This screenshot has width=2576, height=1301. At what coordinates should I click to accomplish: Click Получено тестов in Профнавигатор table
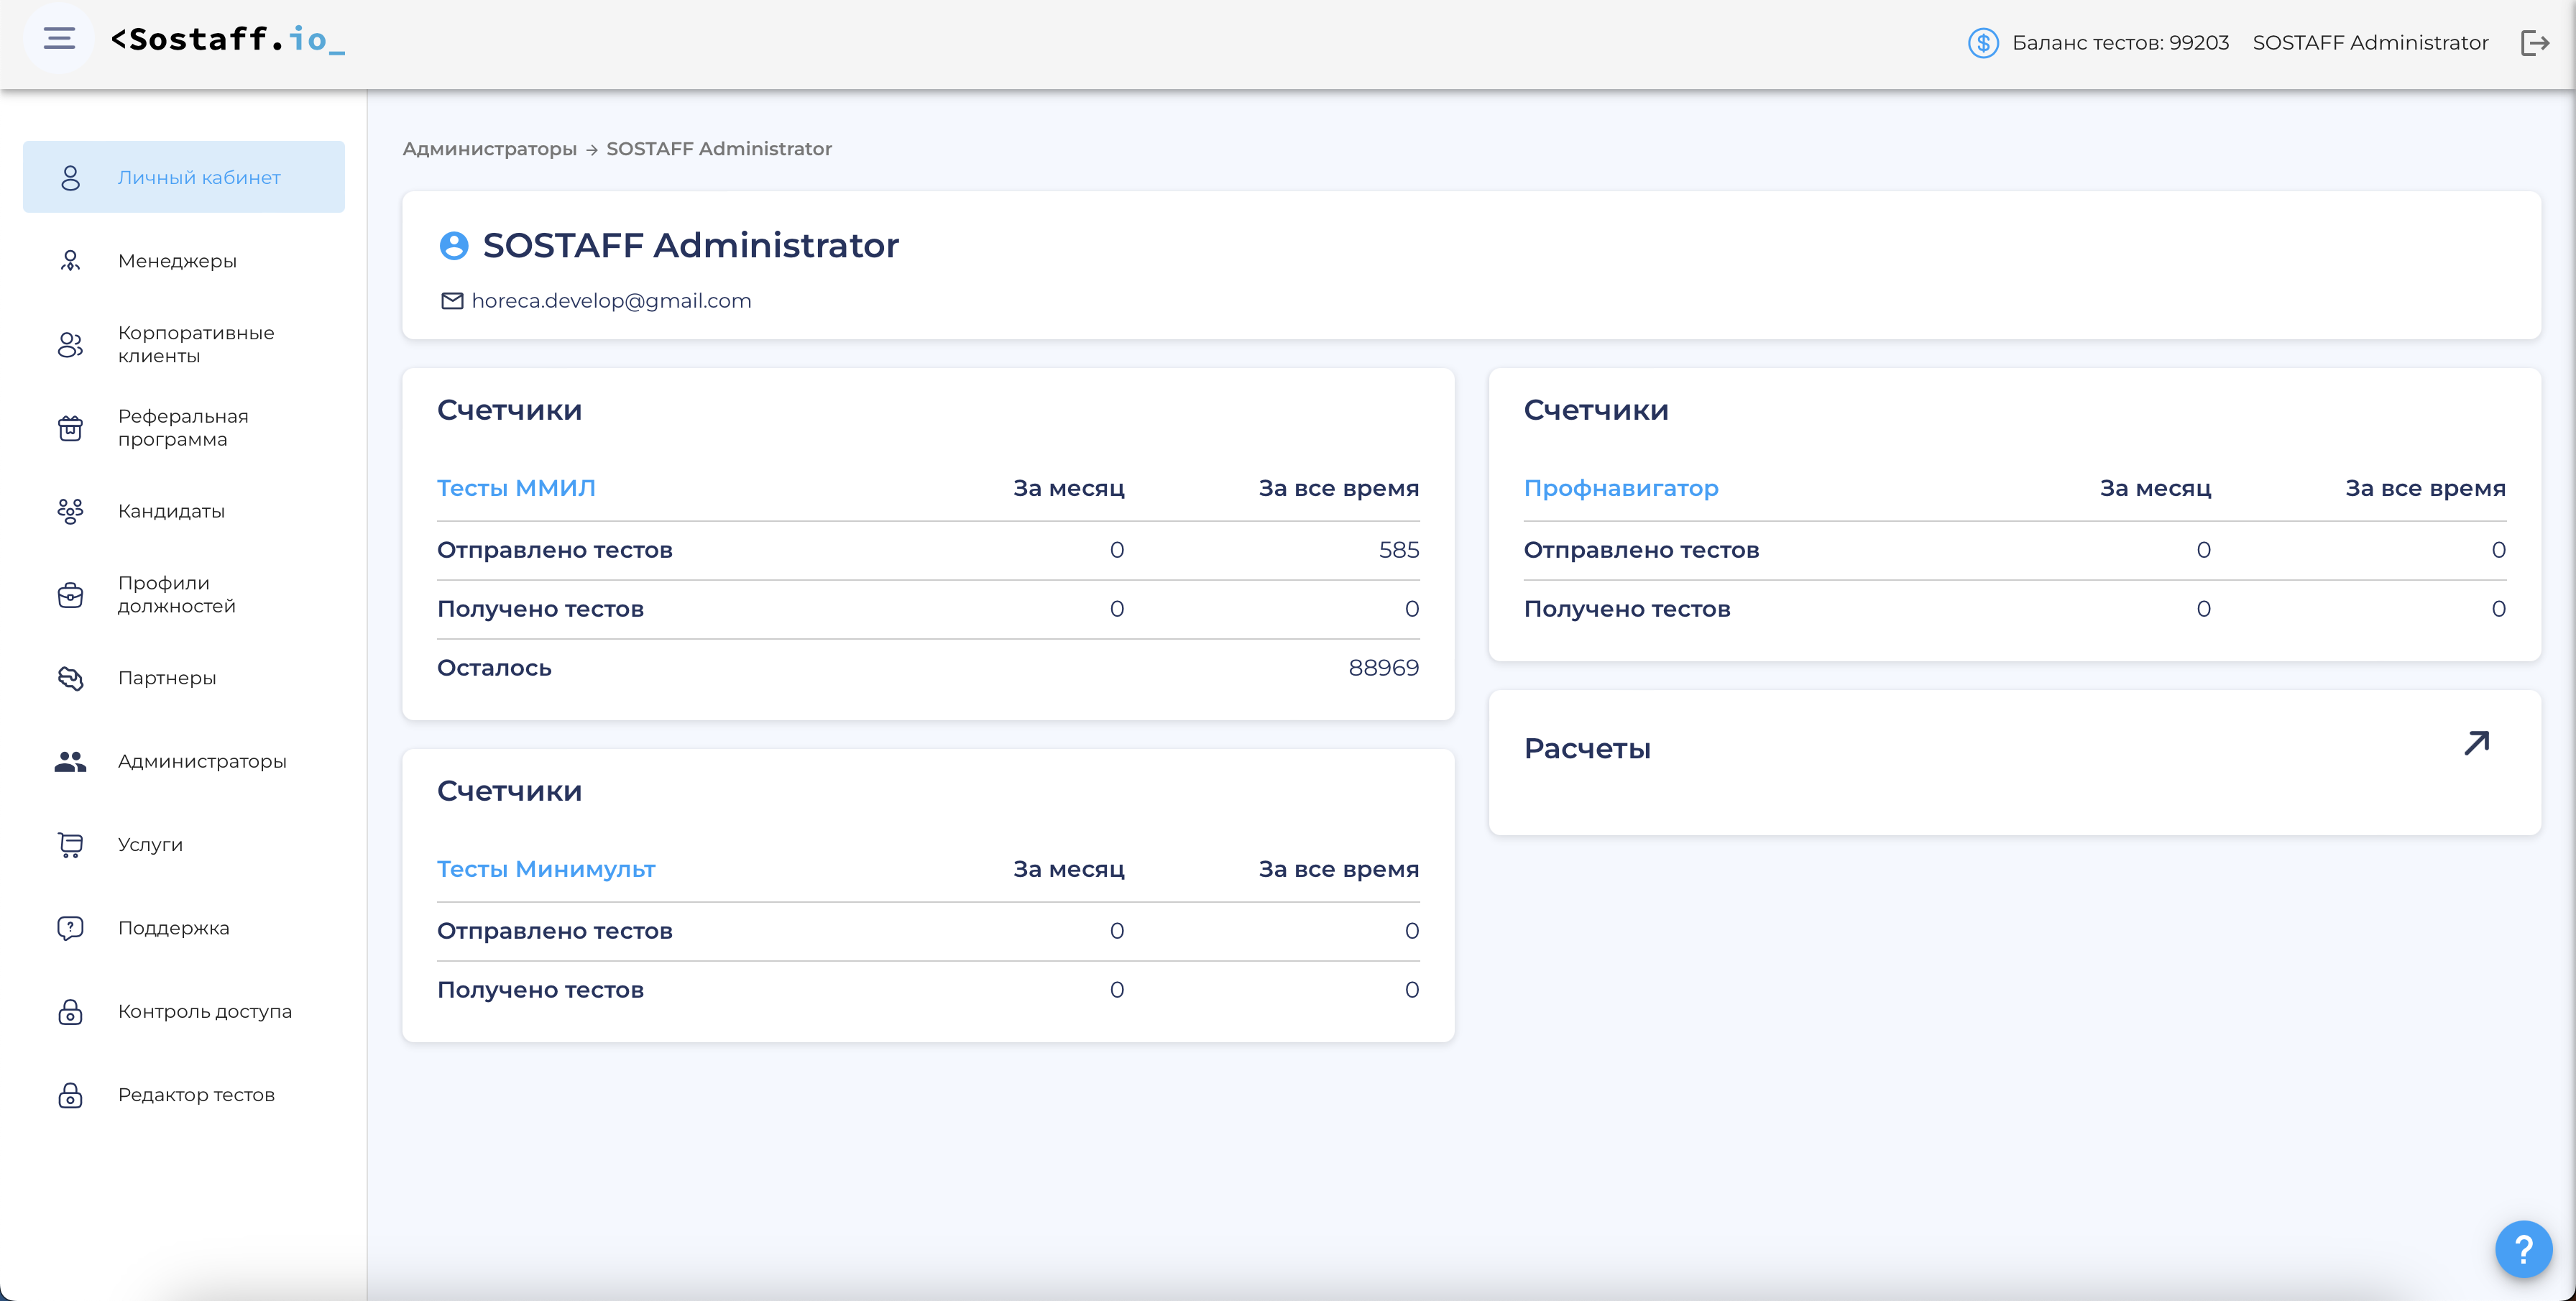tap(1627, 609)
